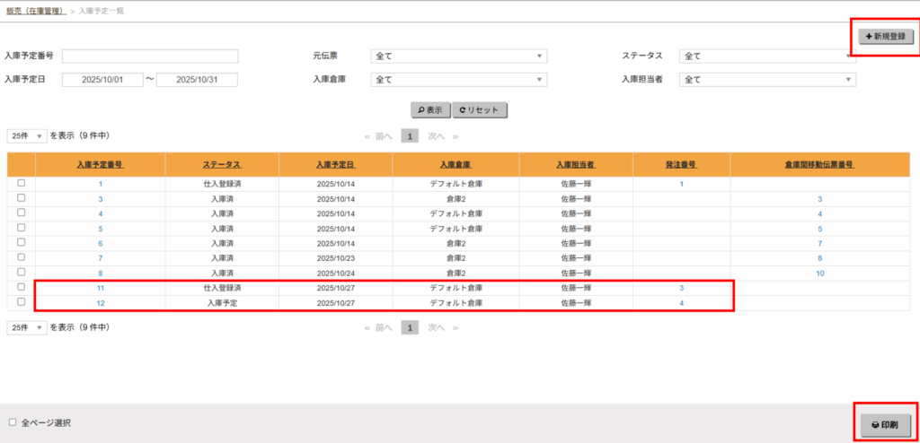Image resolution: width=920 pixels, height=443 pixels.
Task: Open 入庫予定番号 12 link
Action: coord(100,303)
